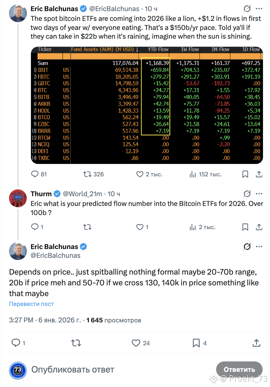Open Thurm's profile avatar

click(18, 198)
